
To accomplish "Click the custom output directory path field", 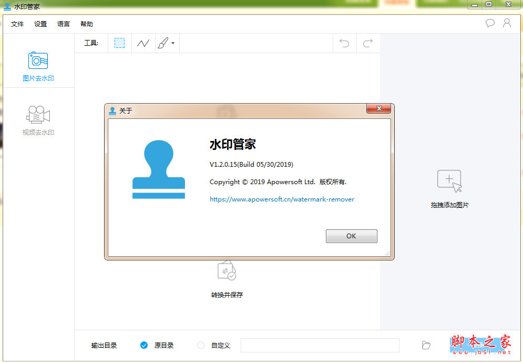I will coord(320,345).
